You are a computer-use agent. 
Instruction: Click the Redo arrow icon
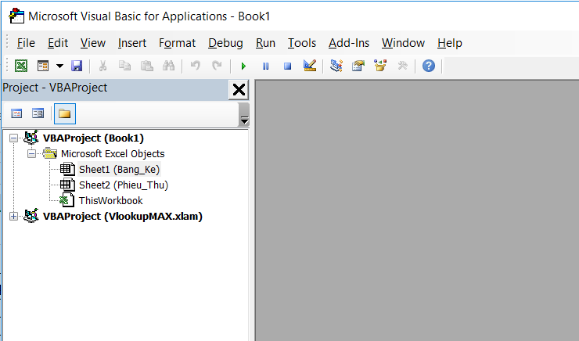pyautogui.click(x=217, y=66)
